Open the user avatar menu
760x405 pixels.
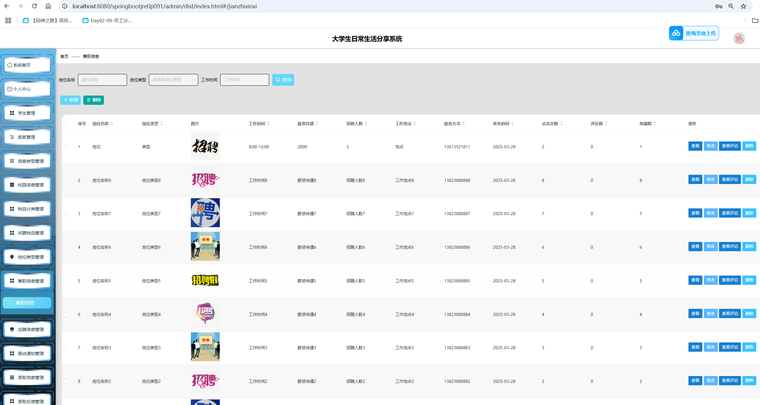(x=739, y=39)
